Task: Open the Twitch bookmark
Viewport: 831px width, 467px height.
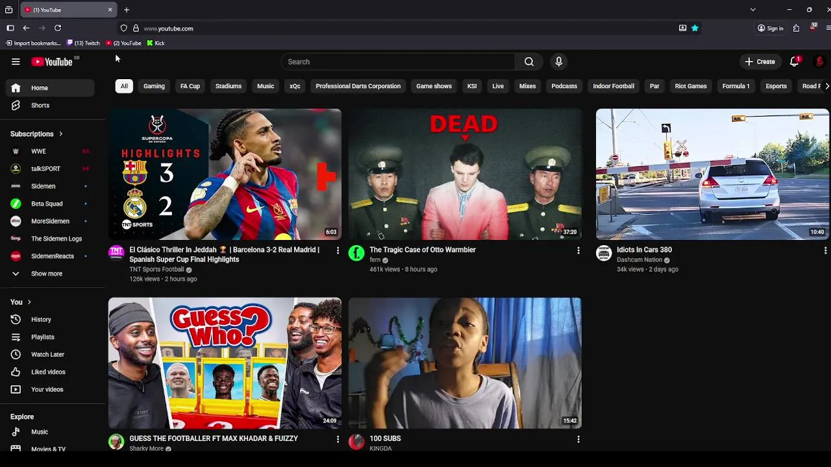Action: (x=84, y=43)
